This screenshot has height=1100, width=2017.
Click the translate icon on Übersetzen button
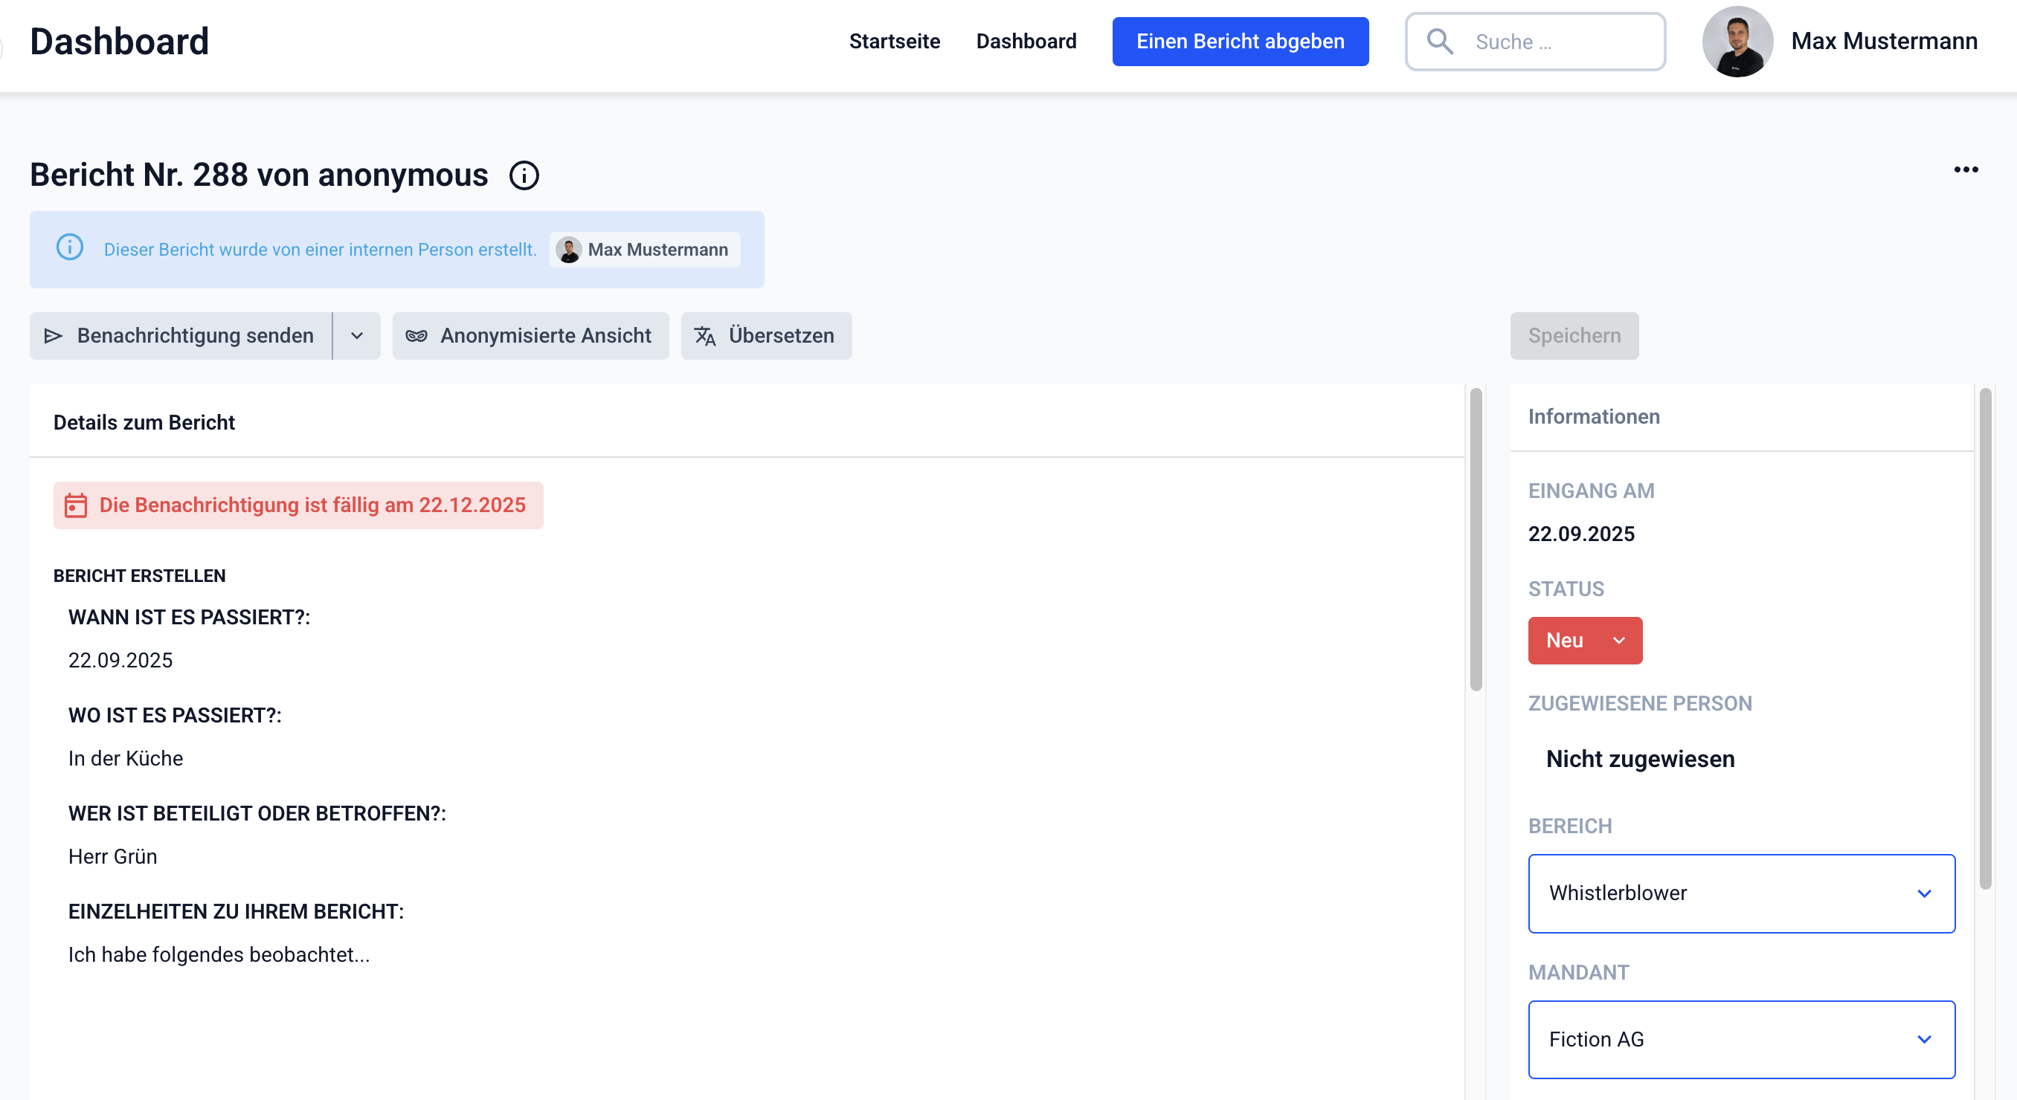705,337
